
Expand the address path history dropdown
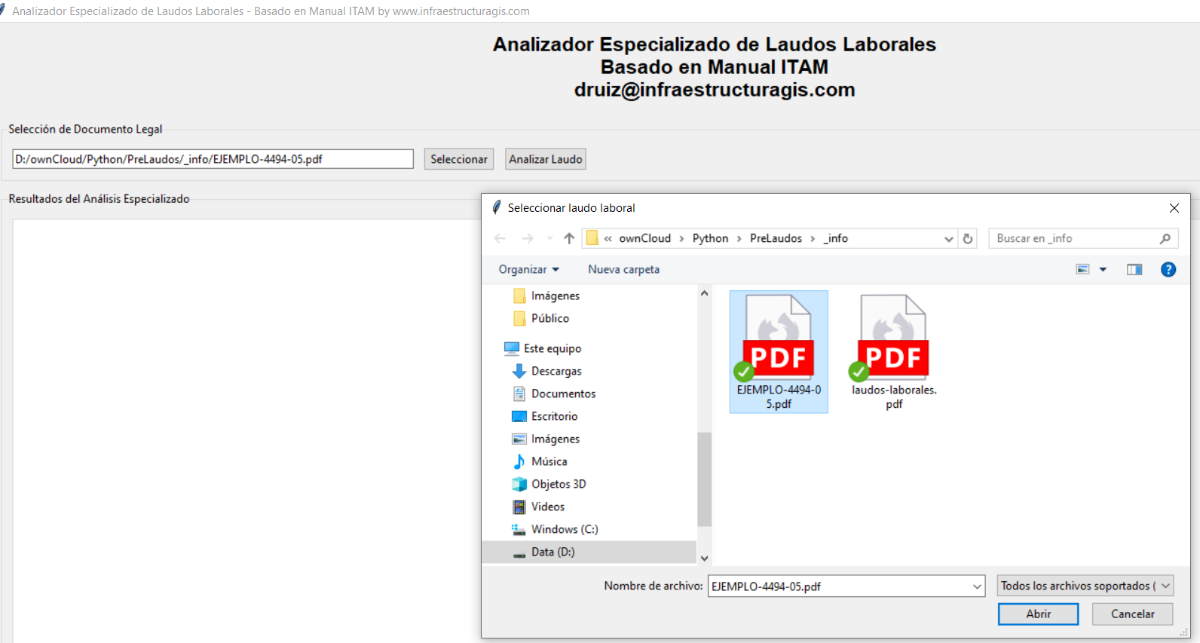(x=949, y=238)
